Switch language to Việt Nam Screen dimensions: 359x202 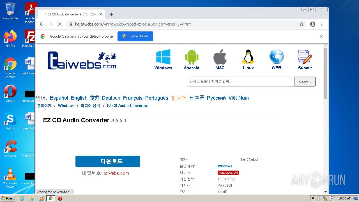tap(239, 98)
